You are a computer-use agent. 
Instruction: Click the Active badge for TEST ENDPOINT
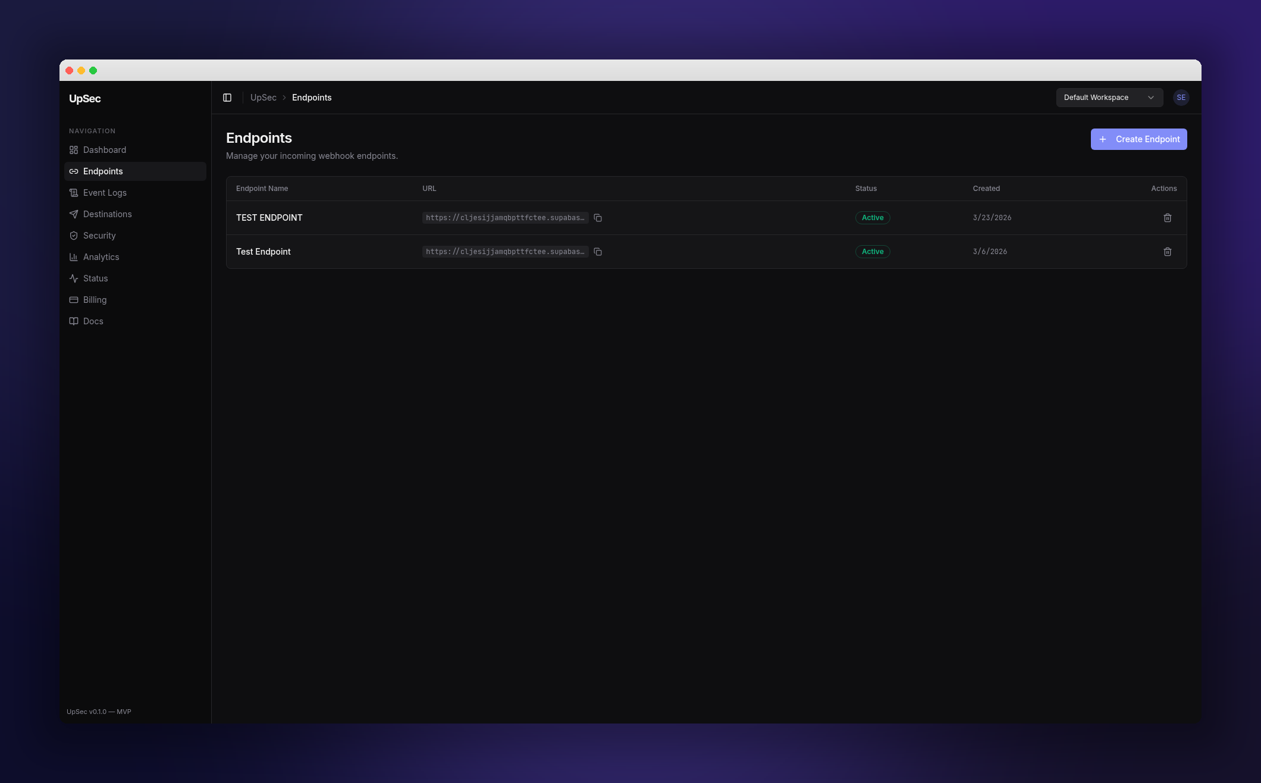(x=872, y=218)
